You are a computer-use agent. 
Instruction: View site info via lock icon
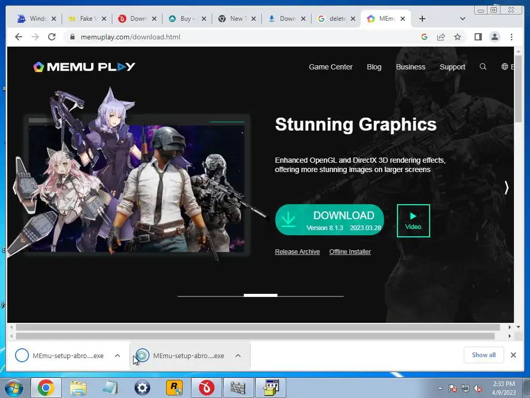click(72, 37)
